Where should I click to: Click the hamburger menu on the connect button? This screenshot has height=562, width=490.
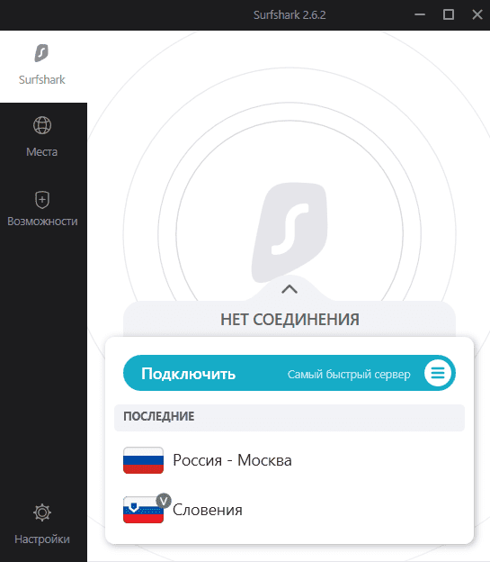click(x=438, y=373)
